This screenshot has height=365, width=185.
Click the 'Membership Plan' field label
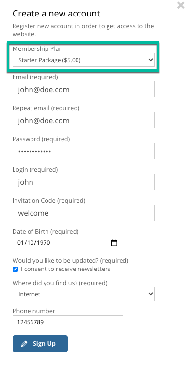(37, 49)
